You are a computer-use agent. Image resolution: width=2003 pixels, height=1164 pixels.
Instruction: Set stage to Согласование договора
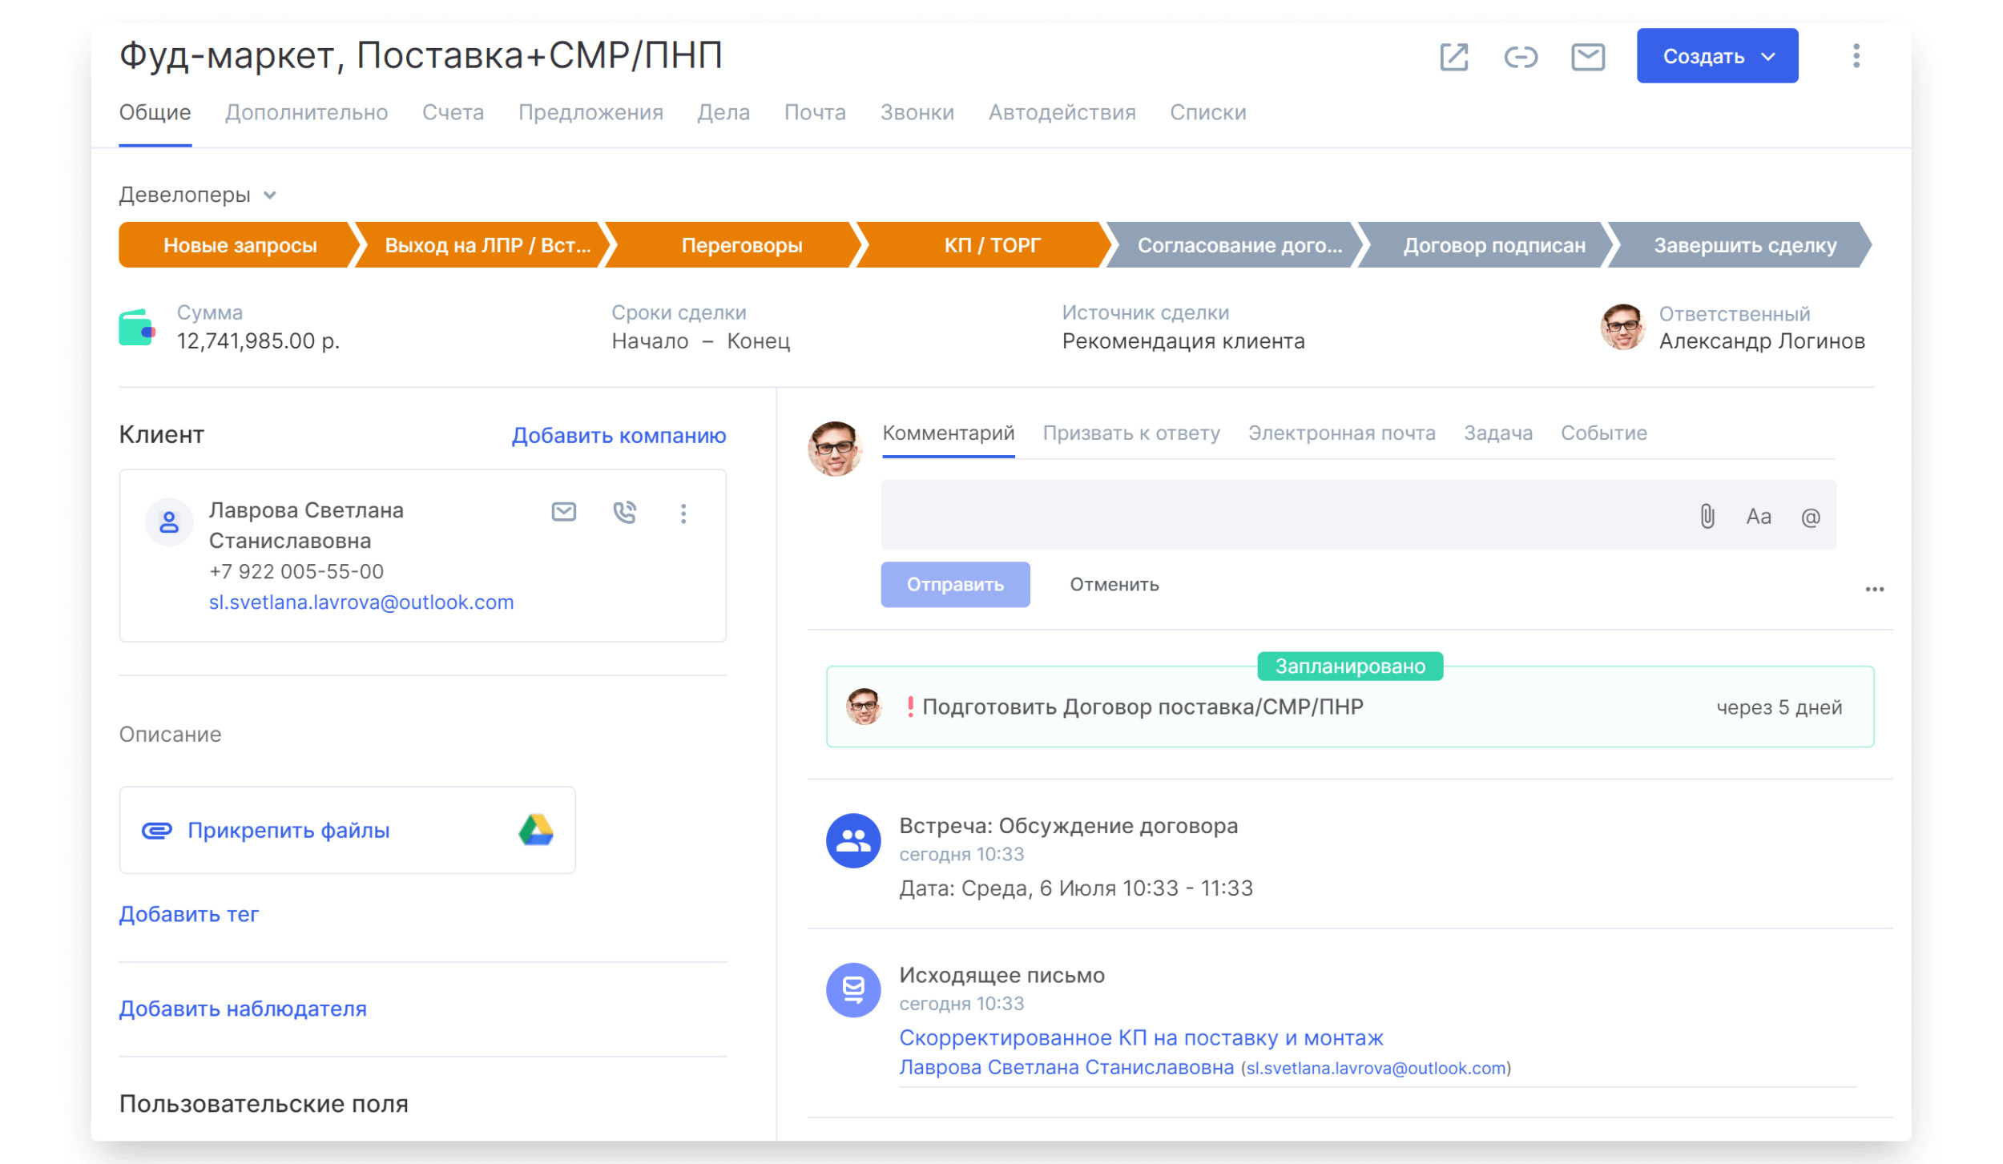[1238, 245]
